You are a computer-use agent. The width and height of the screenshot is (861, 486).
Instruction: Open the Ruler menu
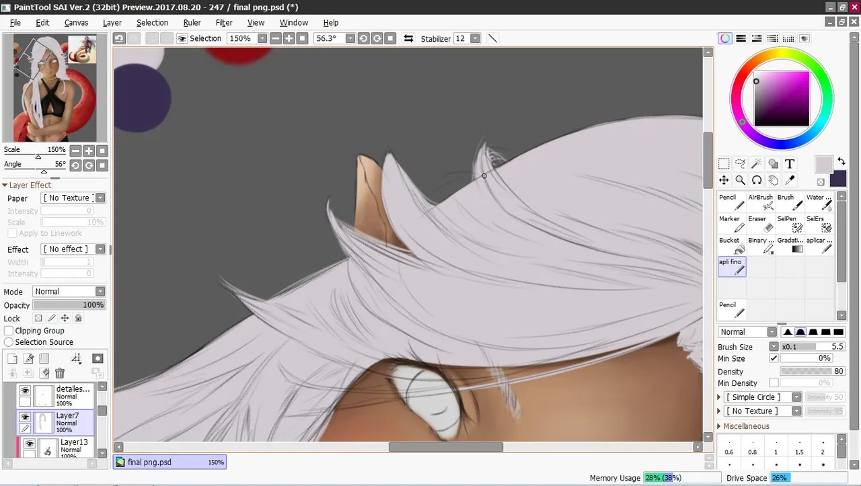[192, 22]
